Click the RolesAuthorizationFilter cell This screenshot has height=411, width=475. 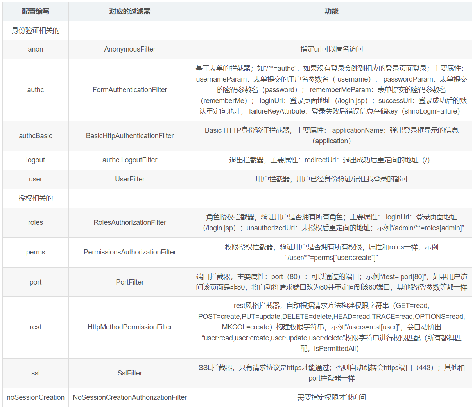[x=130, y=222]
